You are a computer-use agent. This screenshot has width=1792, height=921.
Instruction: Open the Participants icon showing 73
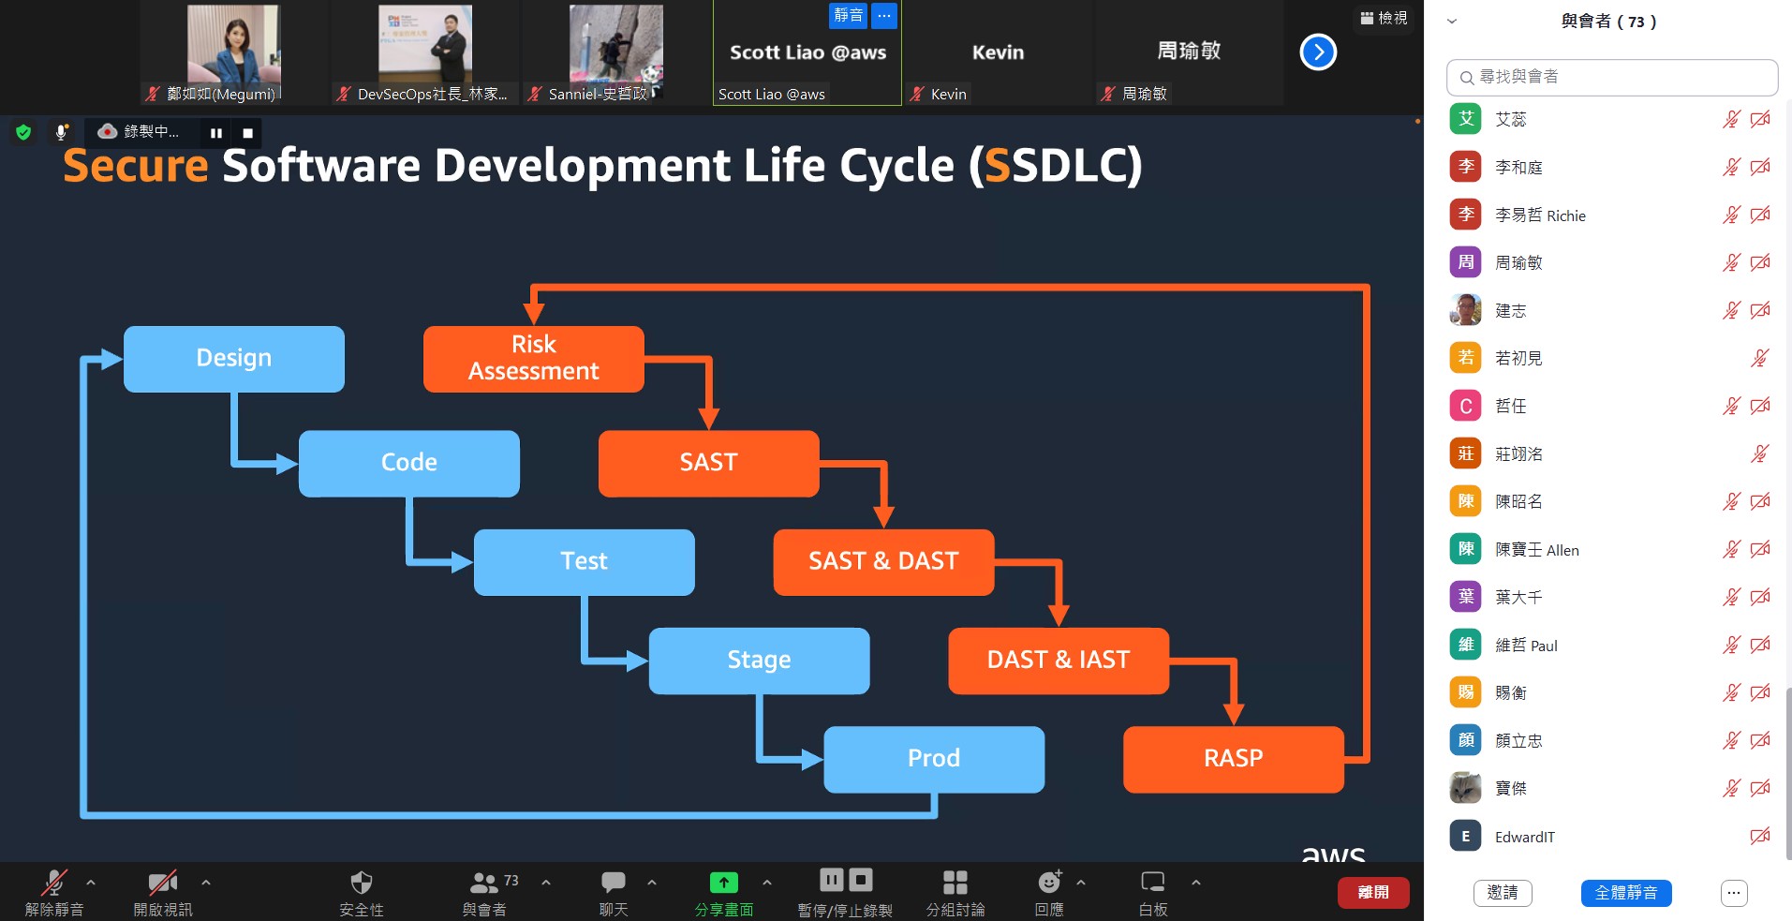pos(484,883)
